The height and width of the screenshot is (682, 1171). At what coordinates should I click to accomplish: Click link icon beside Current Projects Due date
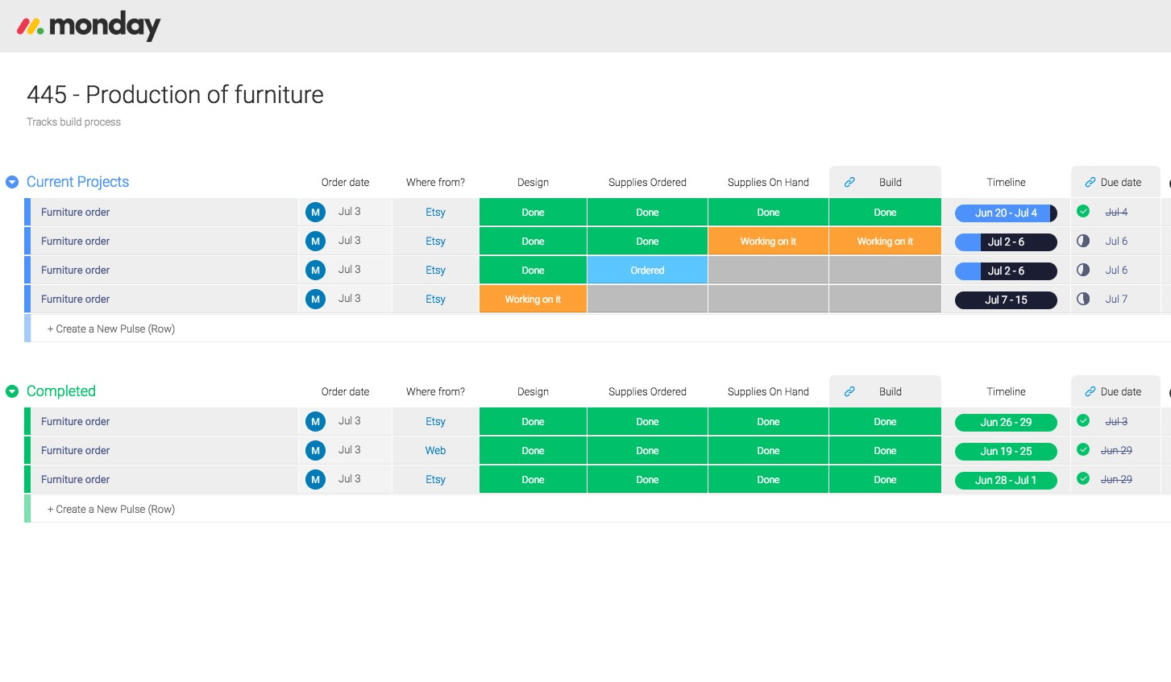pos(1090,182)
